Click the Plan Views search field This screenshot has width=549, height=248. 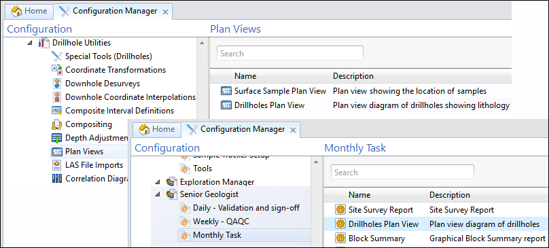click(x=290, y=53)
